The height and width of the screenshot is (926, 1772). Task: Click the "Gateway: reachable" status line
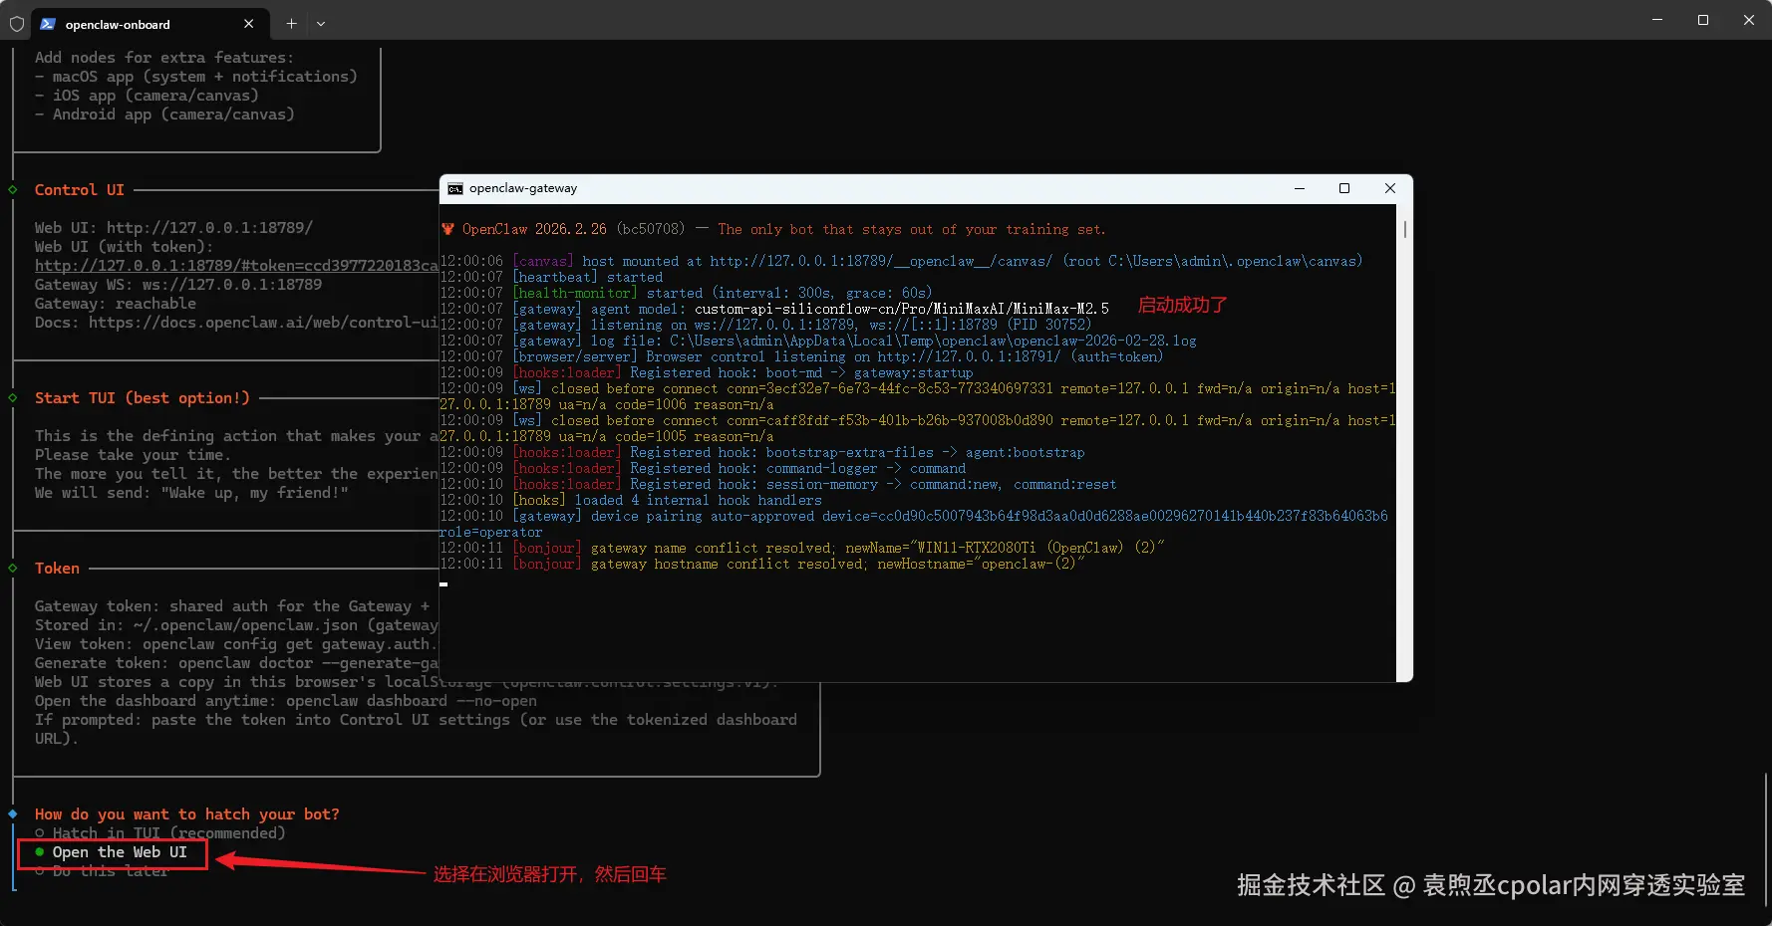pos(116,304)
